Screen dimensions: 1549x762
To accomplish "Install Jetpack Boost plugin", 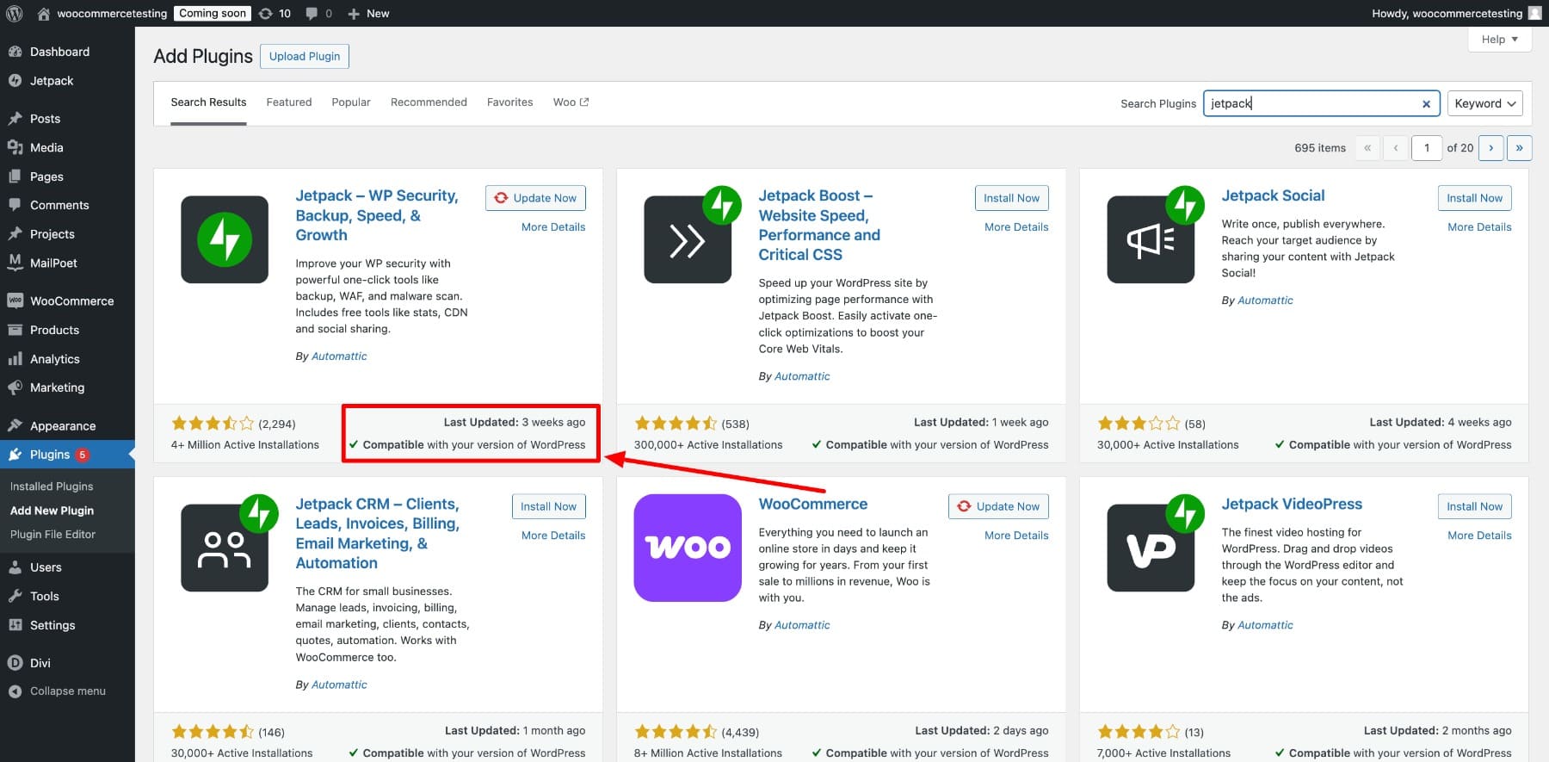I will [1011, 198].
